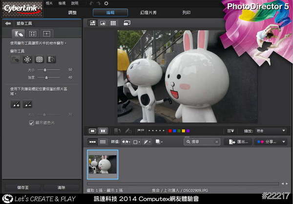
Task: Select the add protection mask brush
Action: click(16, 104)
